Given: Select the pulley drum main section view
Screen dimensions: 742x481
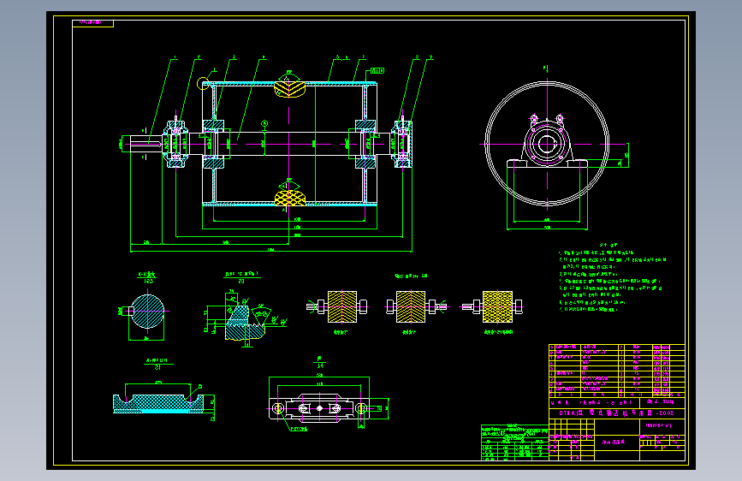Looking at the screenshot, I should point(289,144).
